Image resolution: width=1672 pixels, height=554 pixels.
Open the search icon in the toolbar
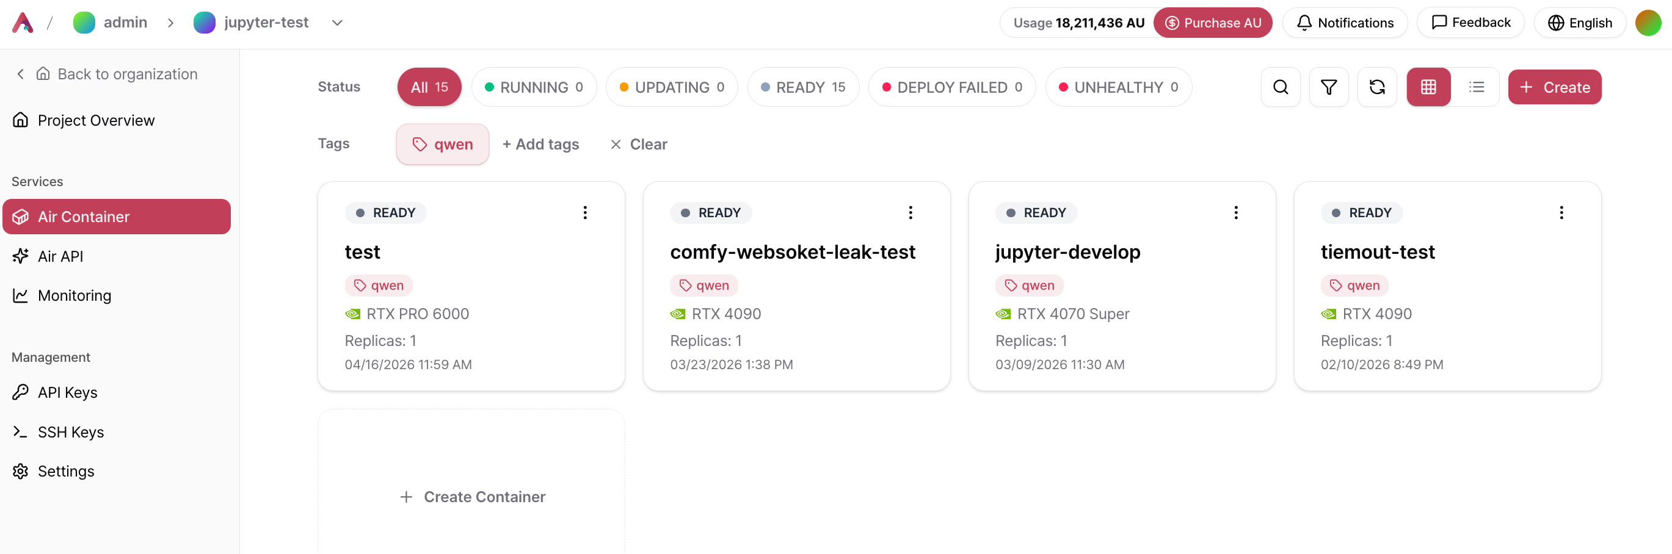(1280, 87)
